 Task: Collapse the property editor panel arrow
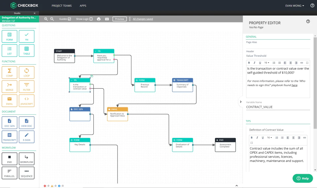[x=241, y=102]
